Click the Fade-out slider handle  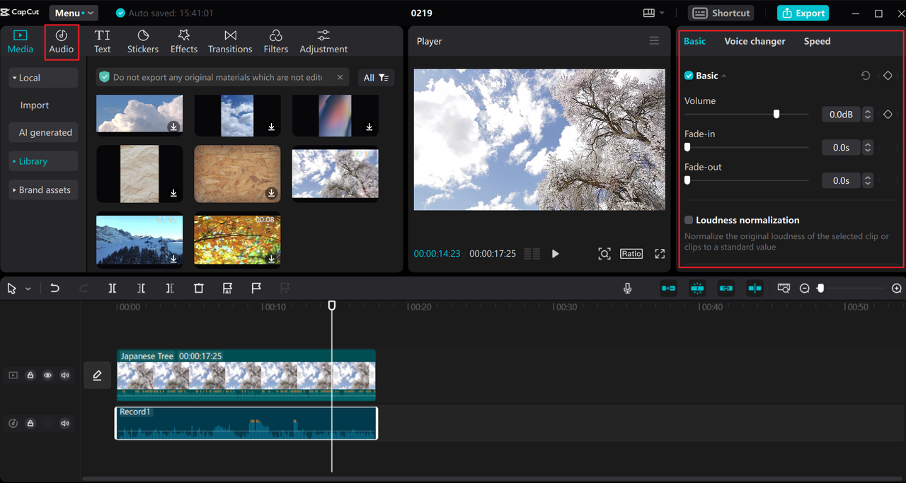click(x=687, y=180)
